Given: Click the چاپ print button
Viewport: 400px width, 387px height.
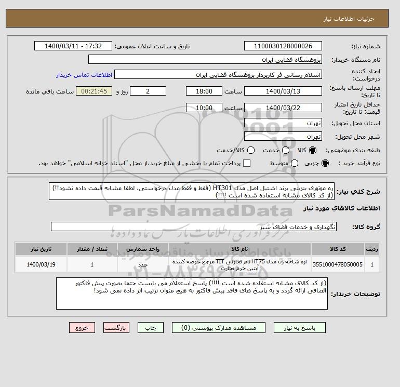Looking at the screenshot, I should point(151,328).
